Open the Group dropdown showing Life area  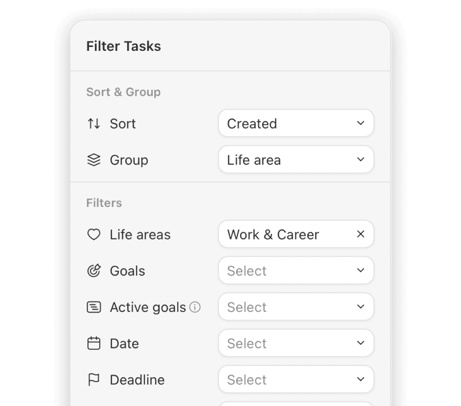click(x=296, y=160)
